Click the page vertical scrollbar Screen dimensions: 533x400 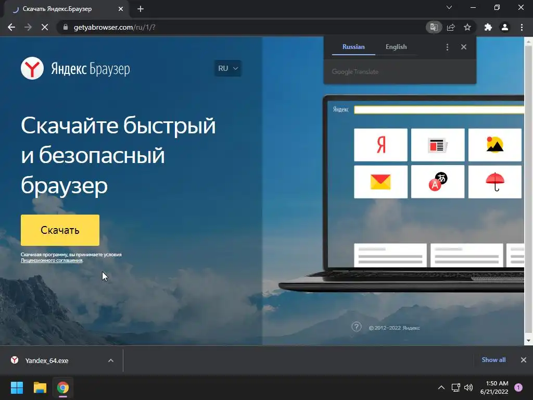point(528,189)
